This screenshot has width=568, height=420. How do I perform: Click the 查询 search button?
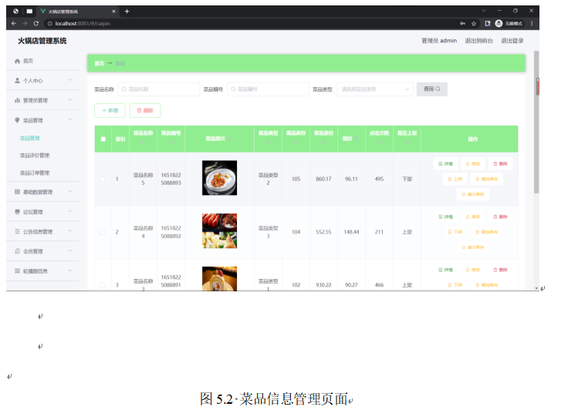point(432,89)
